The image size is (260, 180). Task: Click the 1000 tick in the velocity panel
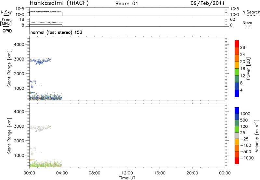[19, 155]
